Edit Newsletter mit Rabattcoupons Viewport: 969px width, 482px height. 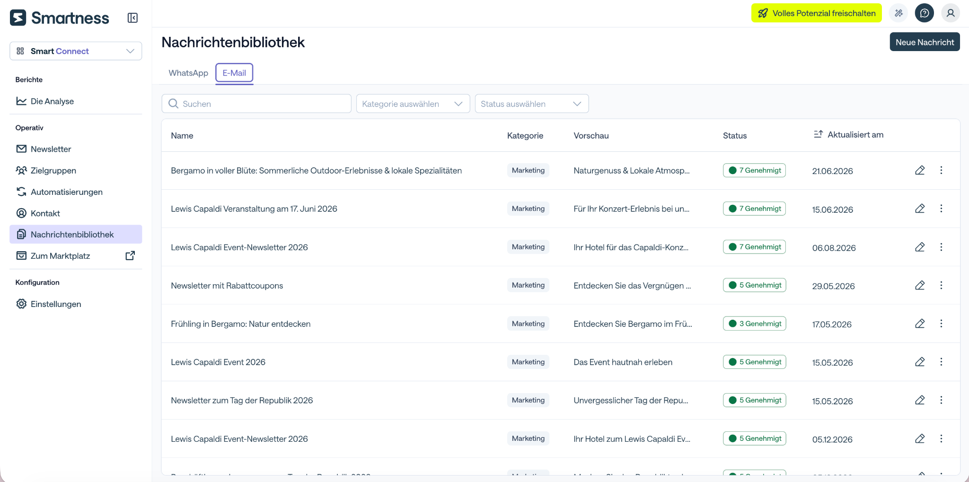[x=920, y=285]
